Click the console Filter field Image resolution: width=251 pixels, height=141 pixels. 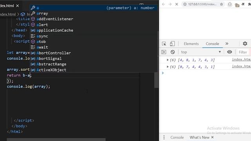(x=244, y=52)
